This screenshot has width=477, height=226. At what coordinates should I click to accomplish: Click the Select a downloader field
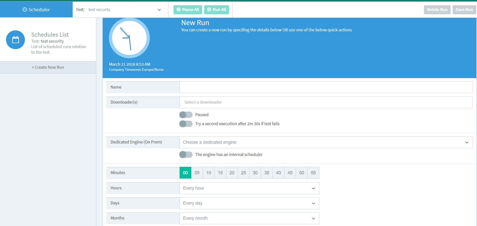[x=326, y=102]
